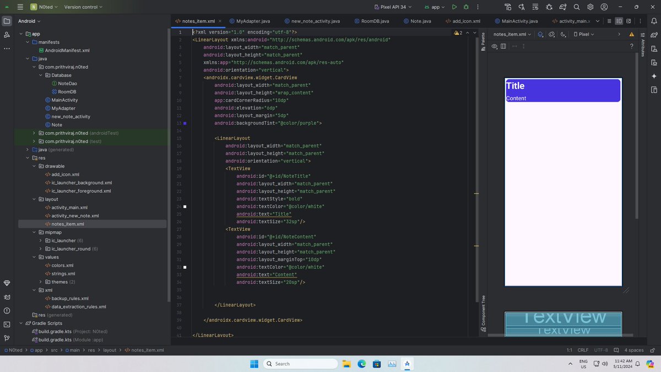Open the N0ted project dropdown

click(44, 7)
